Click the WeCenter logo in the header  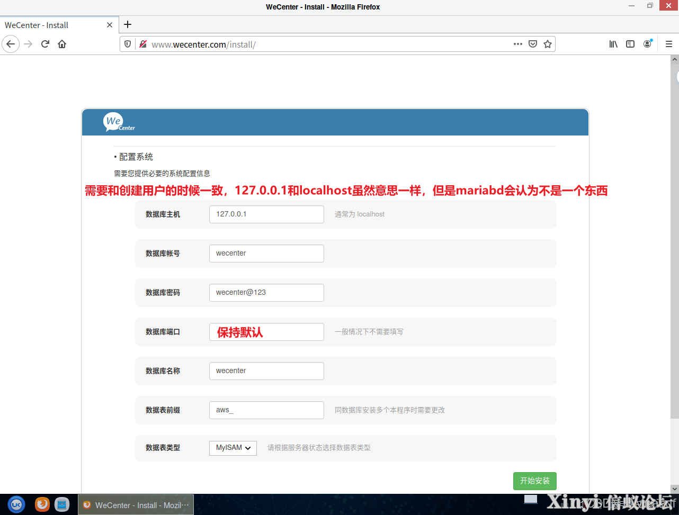(119, 122)
